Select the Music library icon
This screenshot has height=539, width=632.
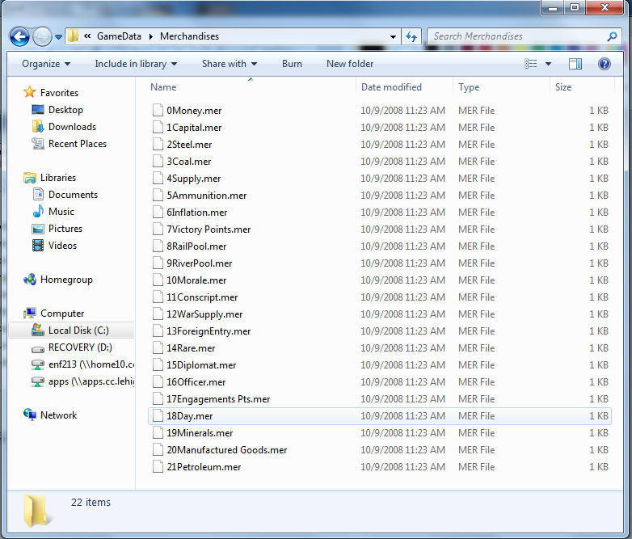pos(38,212)
